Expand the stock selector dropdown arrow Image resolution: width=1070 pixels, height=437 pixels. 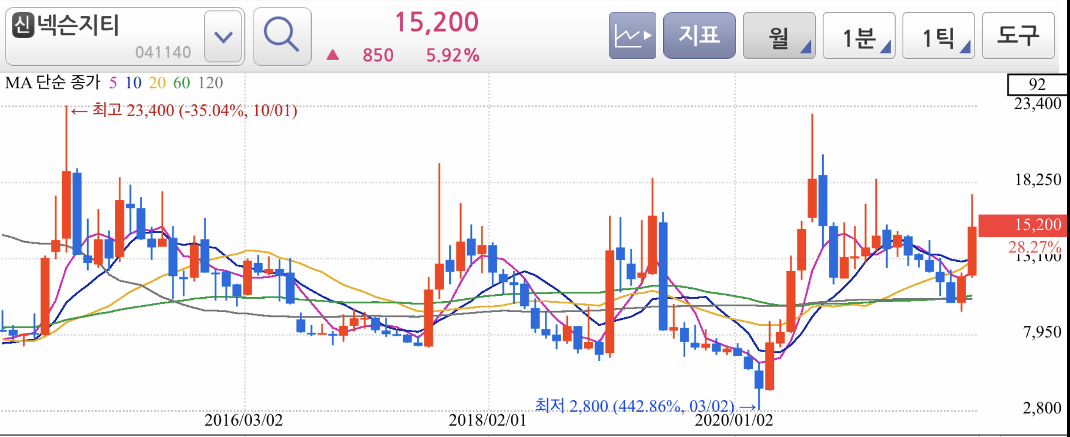click(x=223, y=37)
